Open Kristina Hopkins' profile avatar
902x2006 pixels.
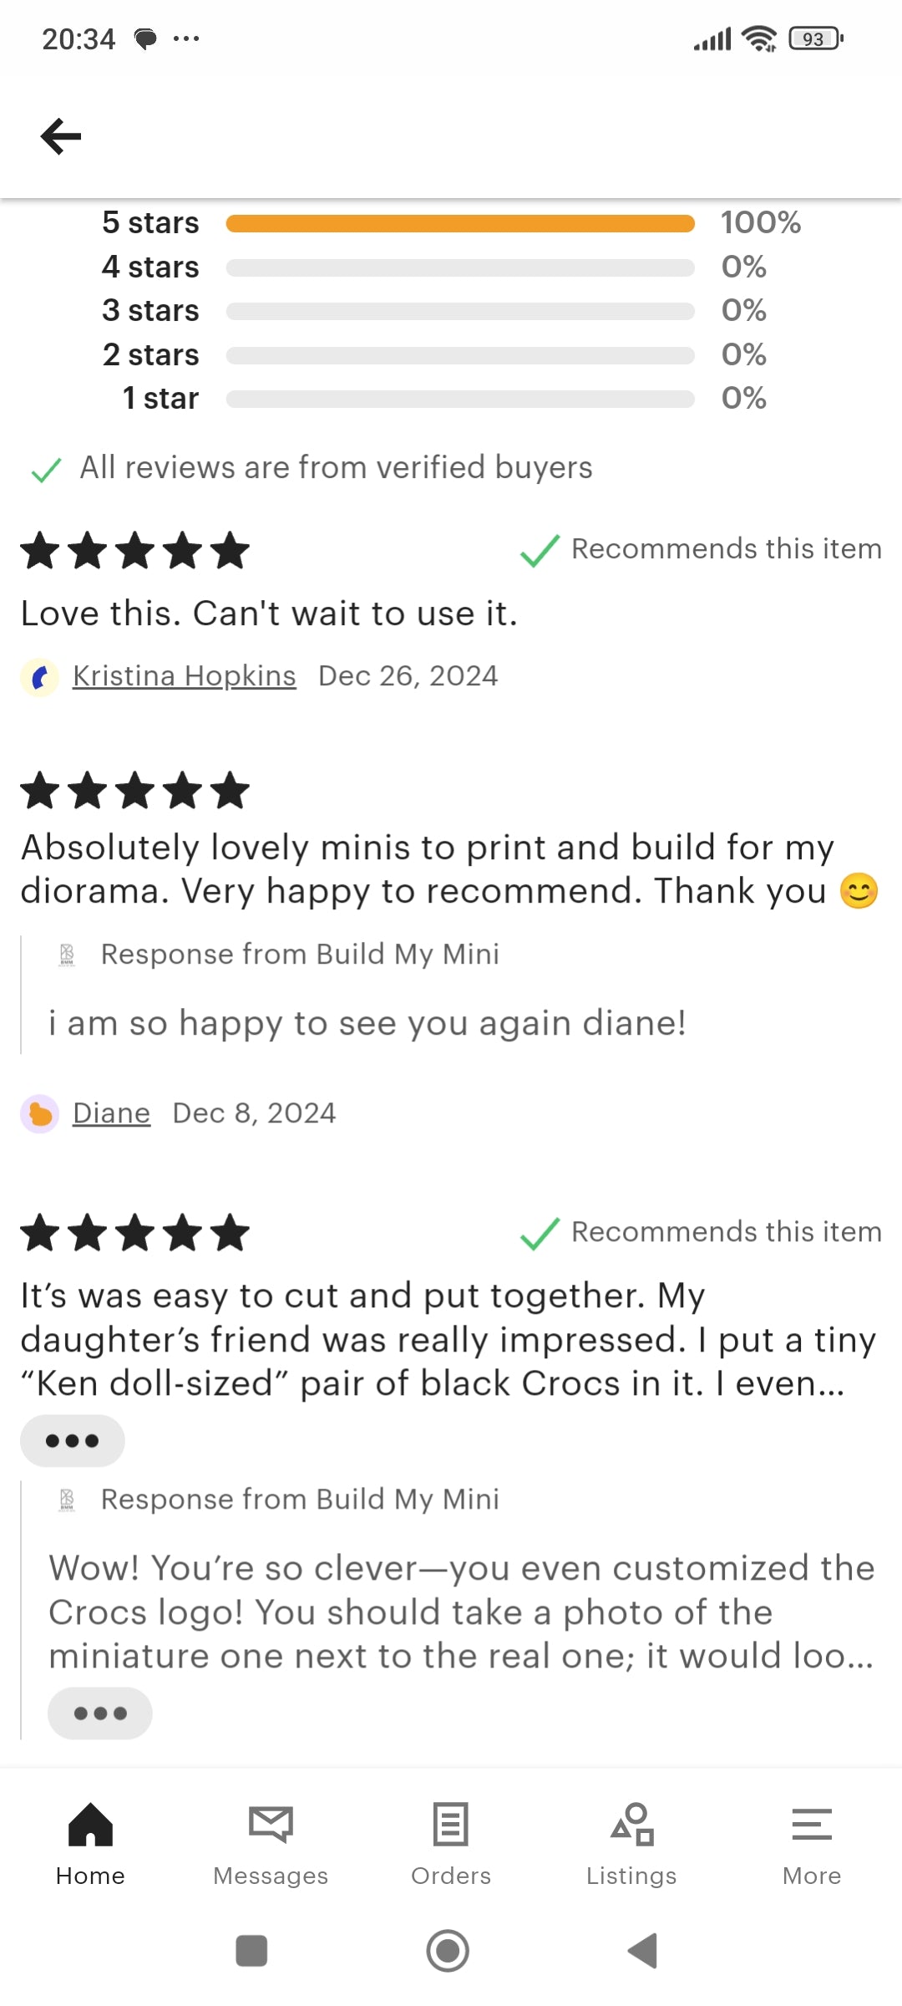(39, 677)
